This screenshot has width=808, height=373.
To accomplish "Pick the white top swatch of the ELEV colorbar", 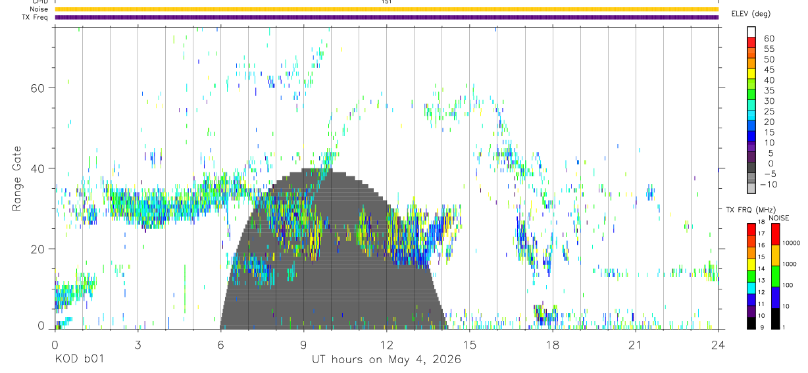I will 751,32.
